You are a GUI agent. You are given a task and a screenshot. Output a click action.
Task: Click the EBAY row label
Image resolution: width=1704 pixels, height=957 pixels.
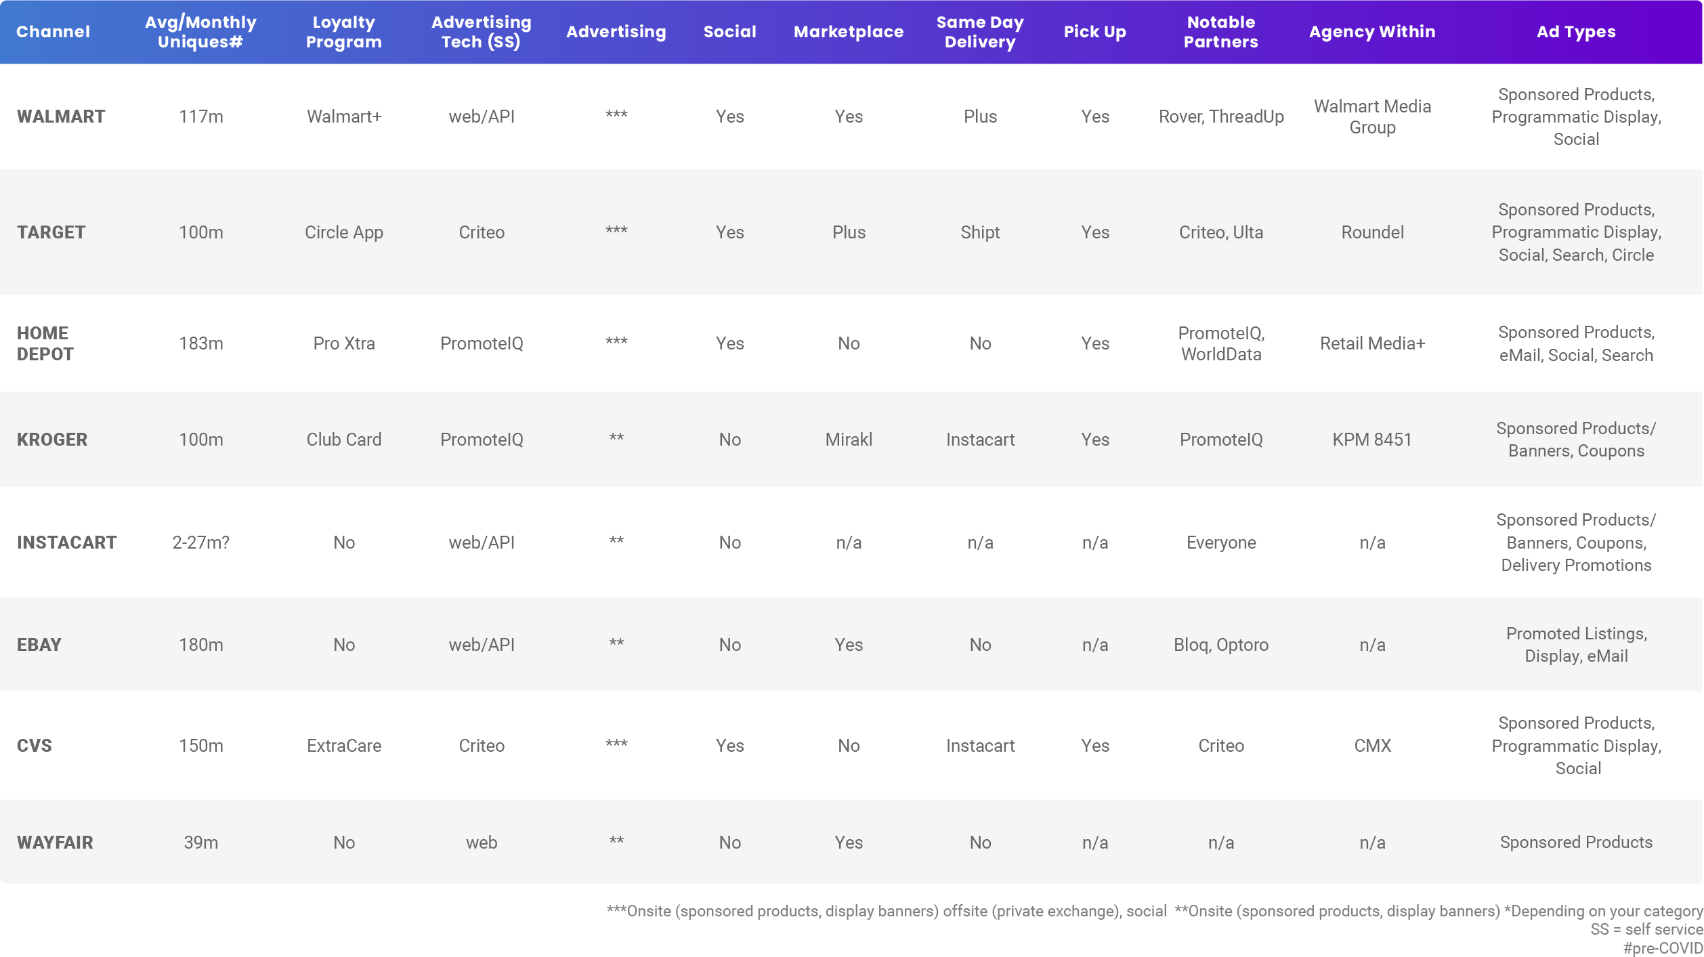39,645
